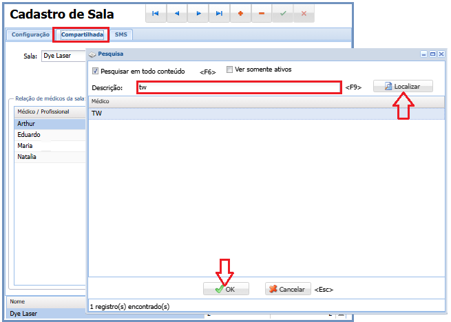This screenshot has width=451, height=322.
Task: Click the previous record arrow
Action: click(x=177, y=13)
